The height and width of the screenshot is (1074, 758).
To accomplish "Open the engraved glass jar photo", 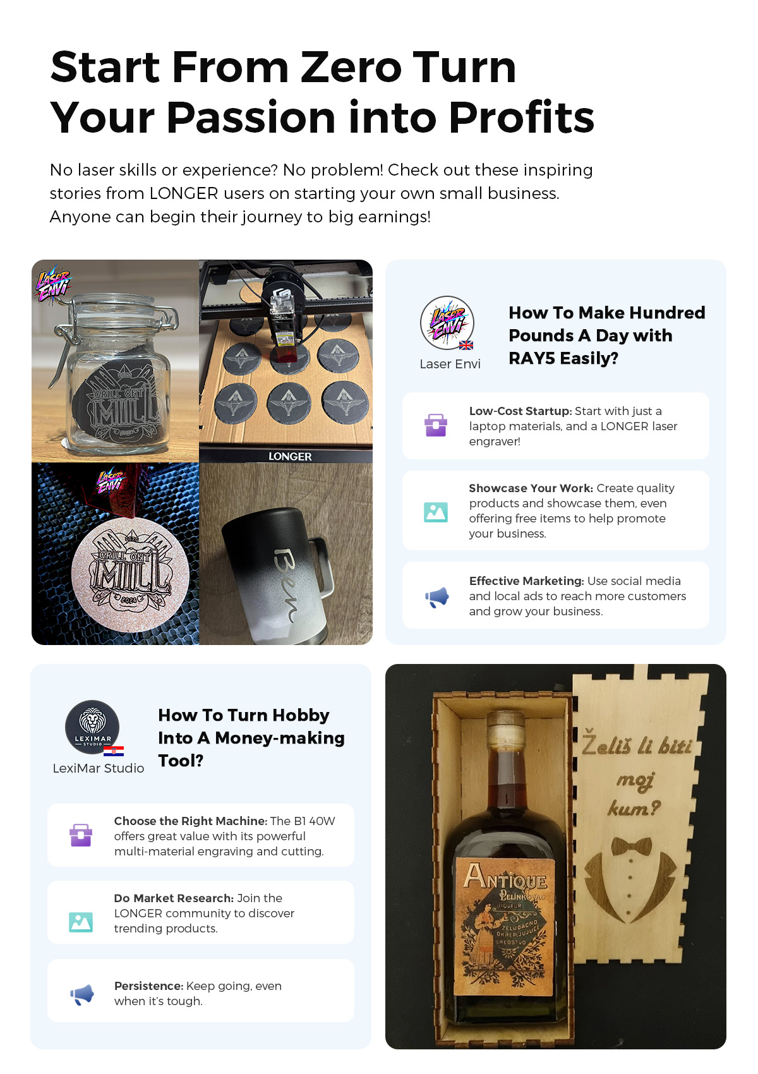I will [115, 361].
